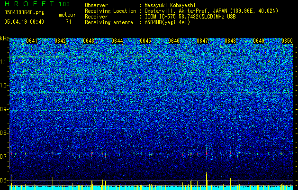The width and height of the screenshot is (298, 190).
Task: Click the tallest yellow power spike under 0647
Action: 207,181
